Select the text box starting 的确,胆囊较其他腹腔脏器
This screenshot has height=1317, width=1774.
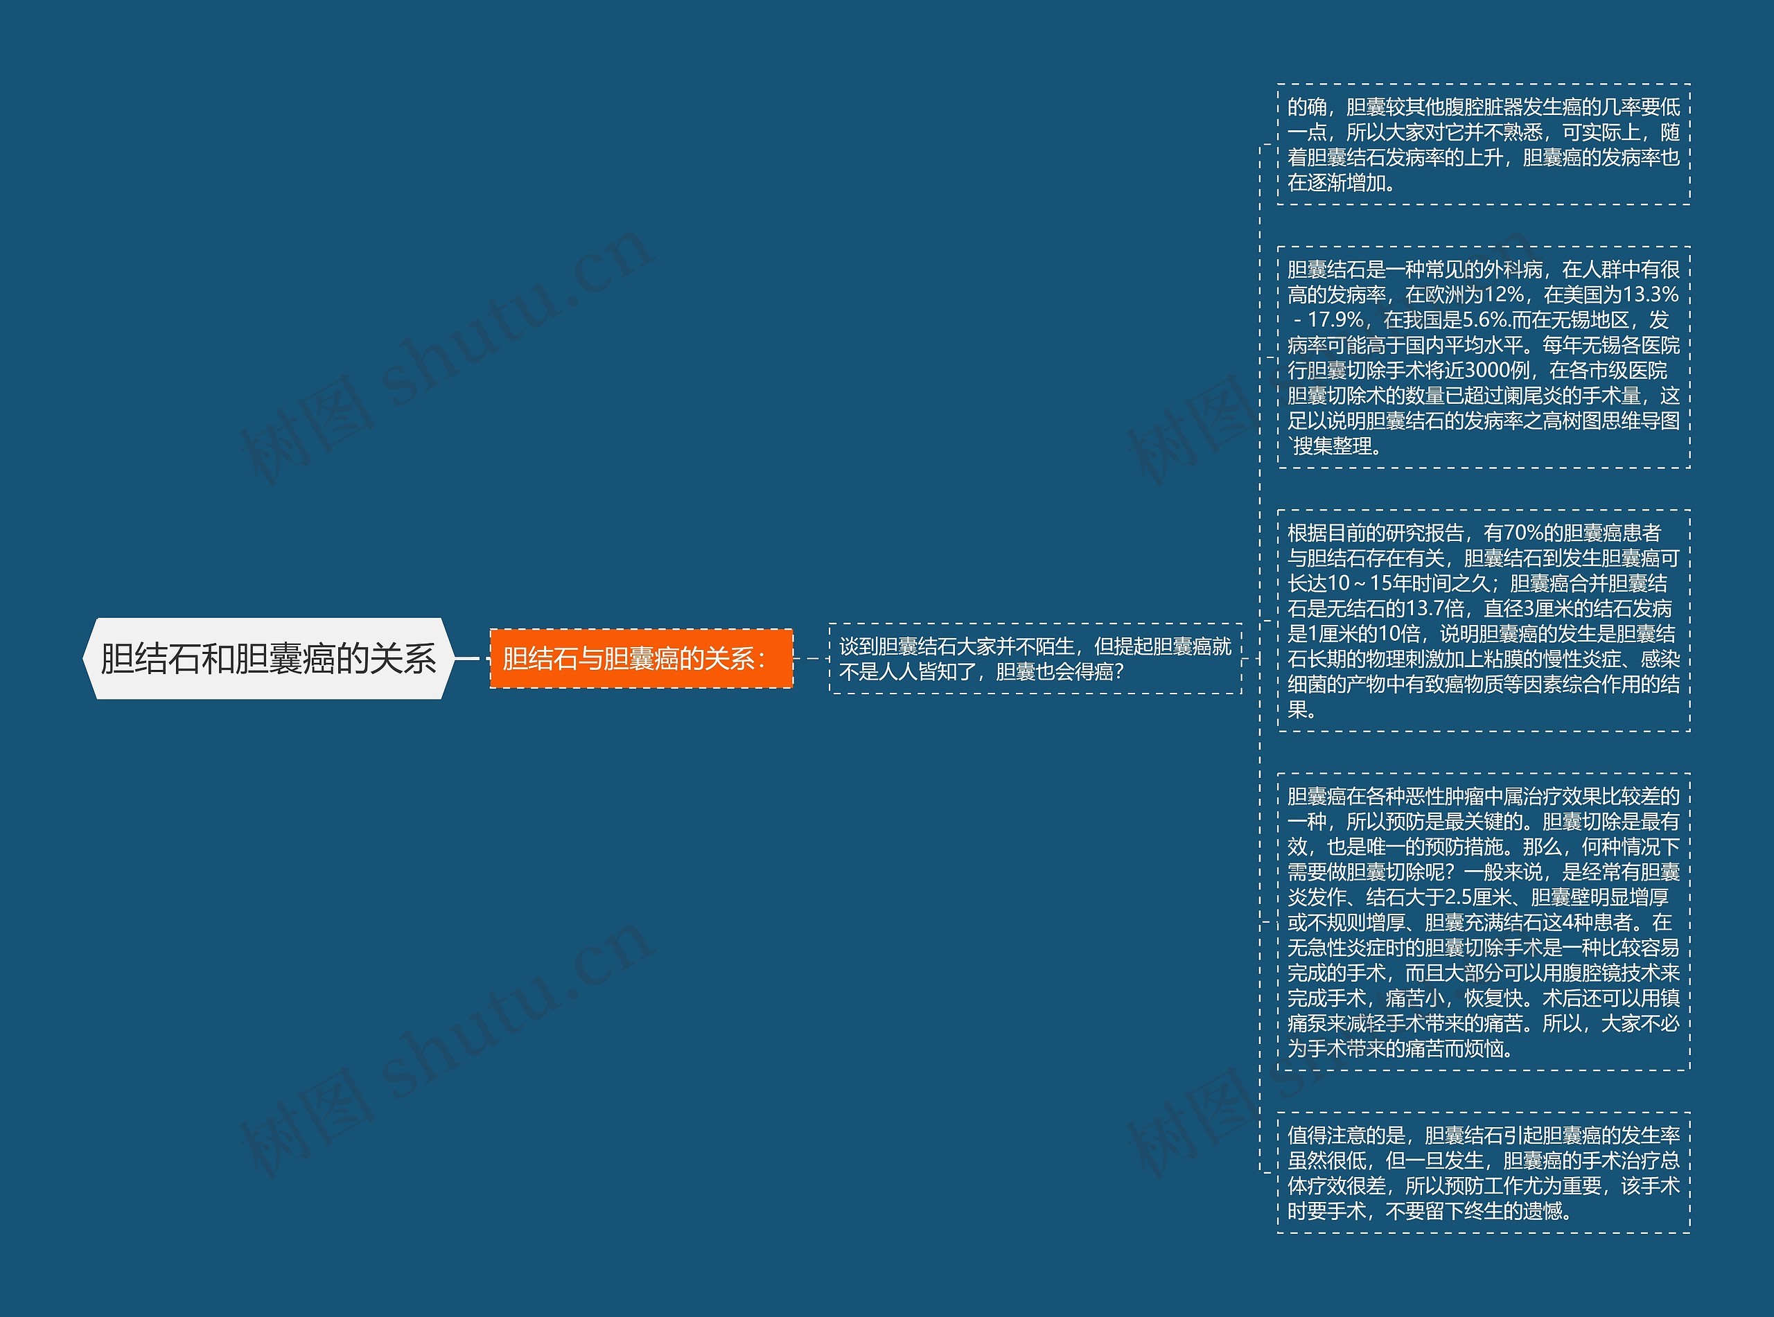click(1483, 144)
